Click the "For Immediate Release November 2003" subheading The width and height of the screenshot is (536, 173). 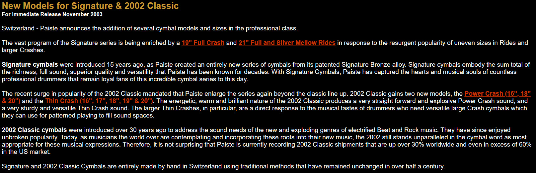click(52, 15)
